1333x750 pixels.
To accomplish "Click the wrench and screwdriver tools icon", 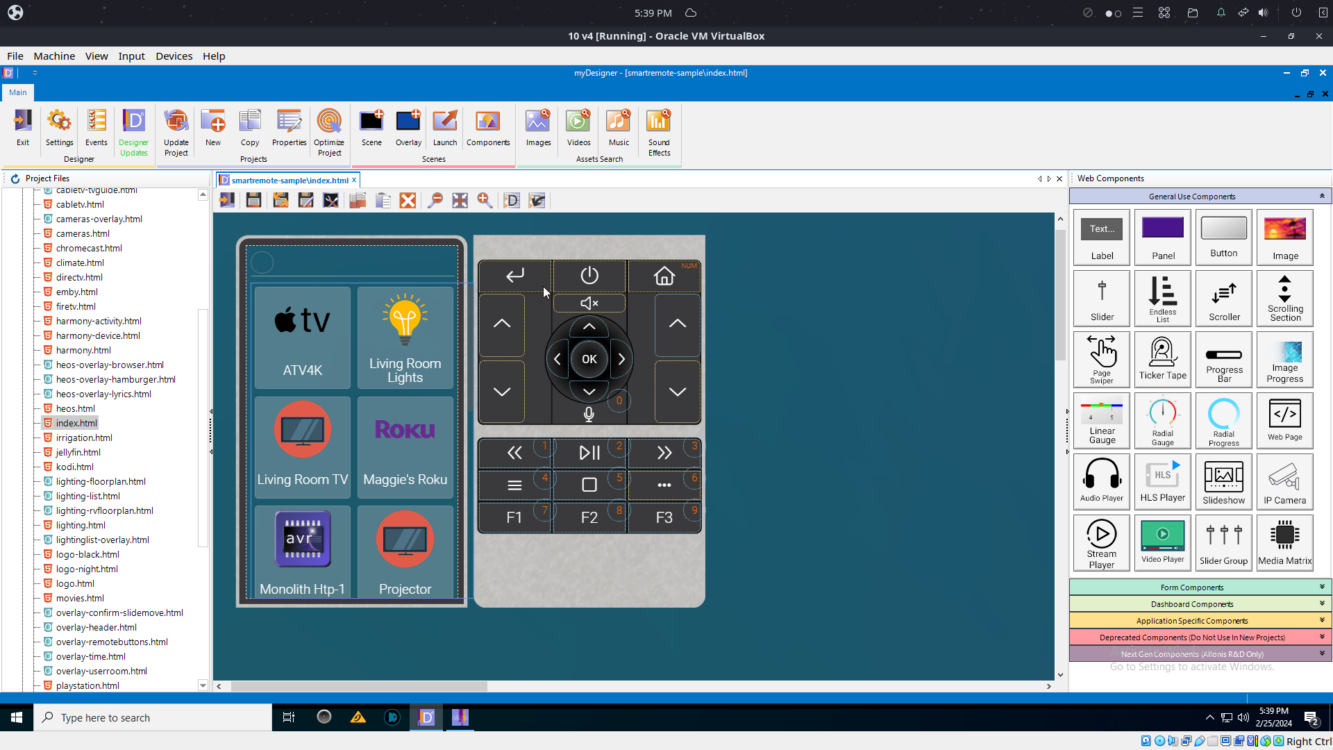I will pyautogui.click(x=331, y=201).
